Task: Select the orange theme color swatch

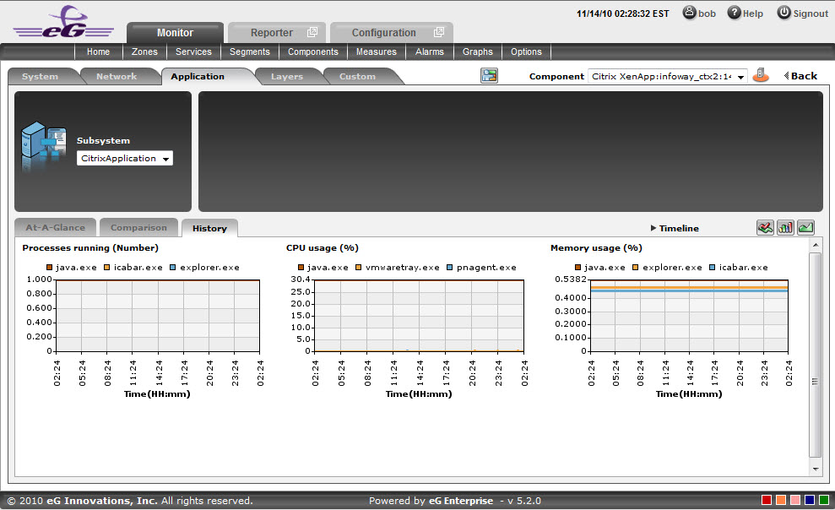Action: pyautogui.click(x=781, y=500)
